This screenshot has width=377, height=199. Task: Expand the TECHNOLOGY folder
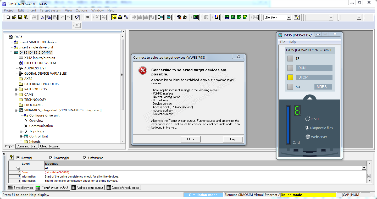click(16, 100)
